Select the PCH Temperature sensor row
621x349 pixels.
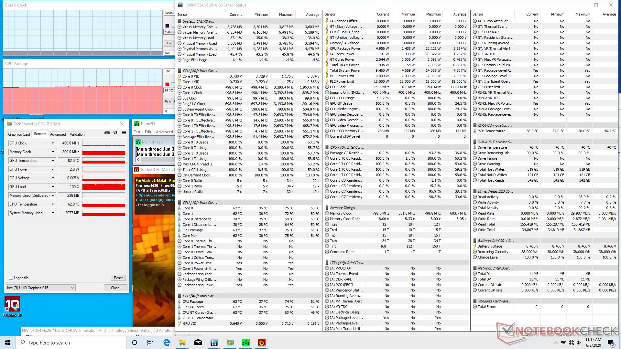pyautogui.click(x=545, y=131)
